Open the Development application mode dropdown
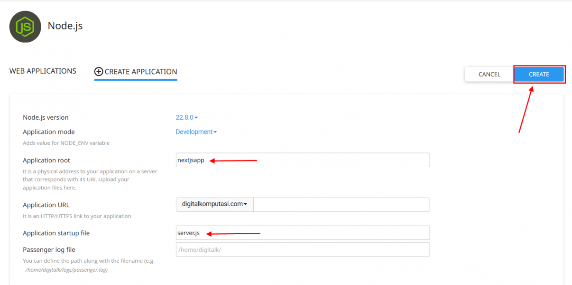The height and width of the screenshot is (285, 572). 196,132
